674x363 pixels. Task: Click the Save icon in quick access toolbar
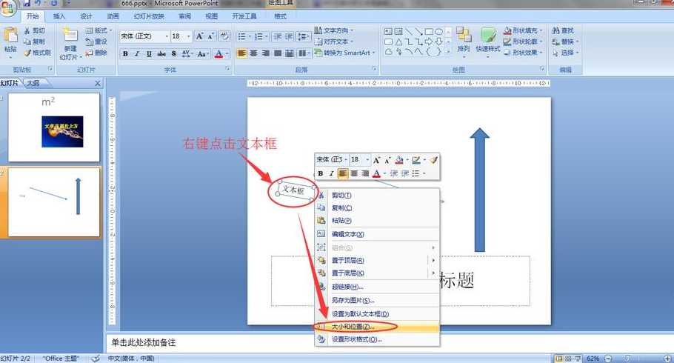pyautogui.click(x=27, y=4)
